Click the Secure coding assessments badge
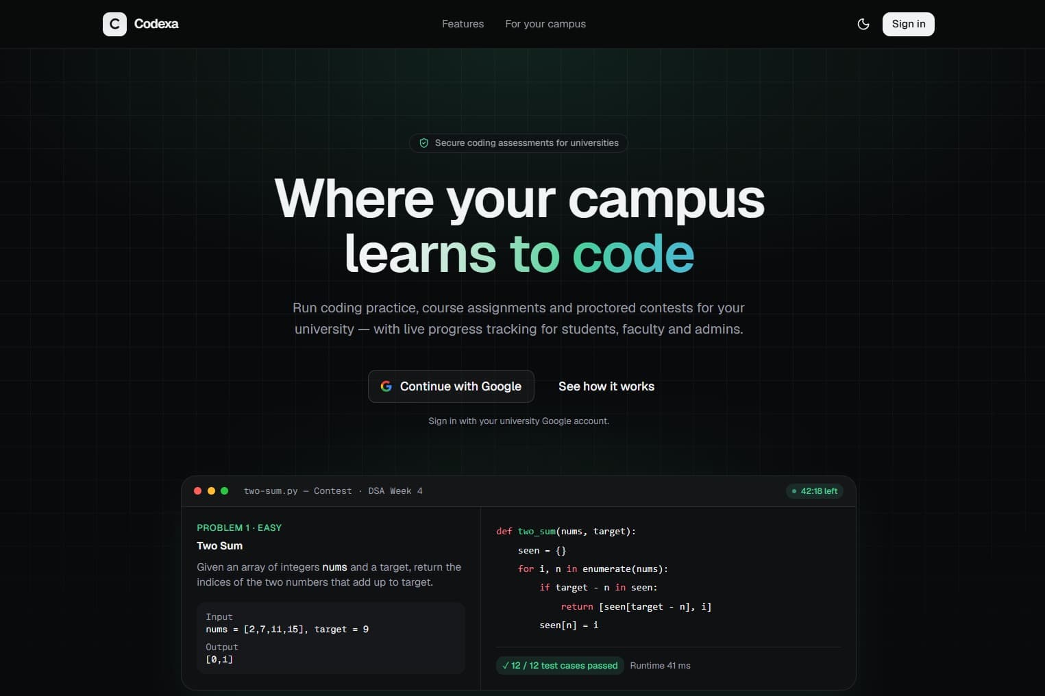Screen dimensions: 1045x696 pos(519,143)
